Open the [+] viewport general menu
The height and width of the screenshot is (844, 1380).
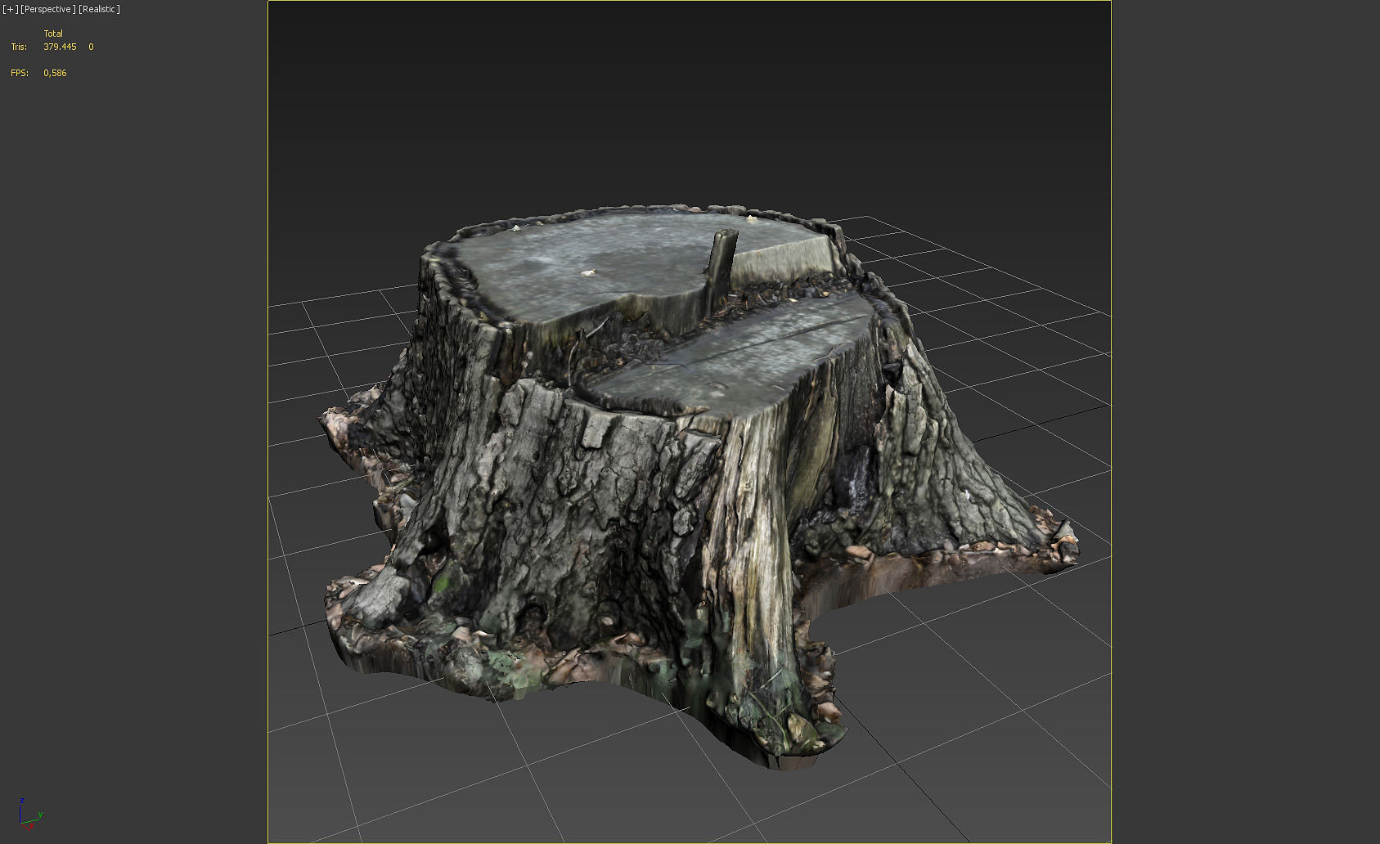[11, 9]
